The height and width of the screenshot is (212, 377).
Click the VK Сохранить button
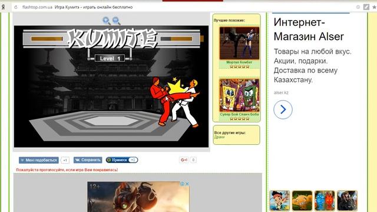(88, 160)
